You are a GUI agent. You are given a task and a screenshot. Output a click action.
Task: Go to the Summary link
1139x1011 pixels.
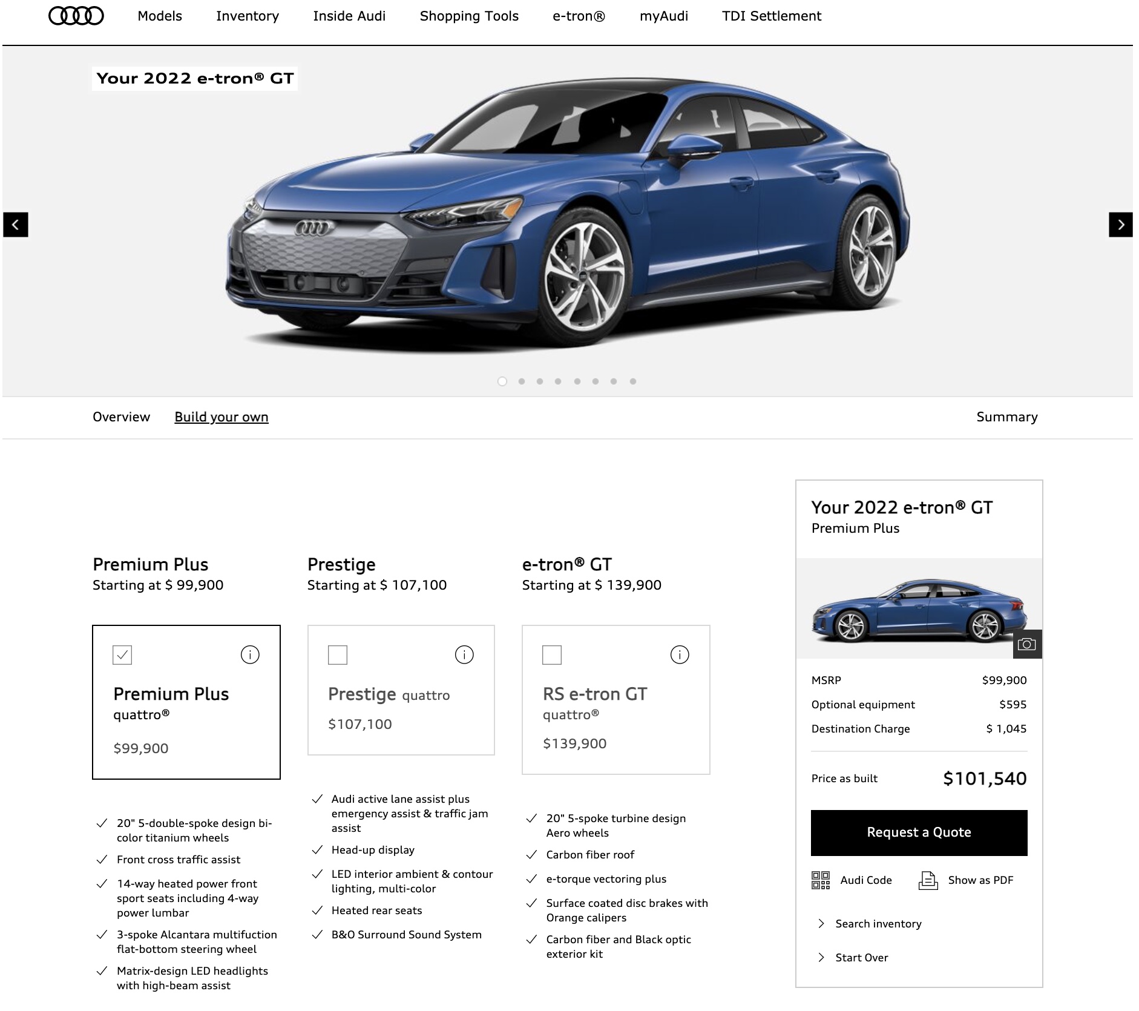1006,417
